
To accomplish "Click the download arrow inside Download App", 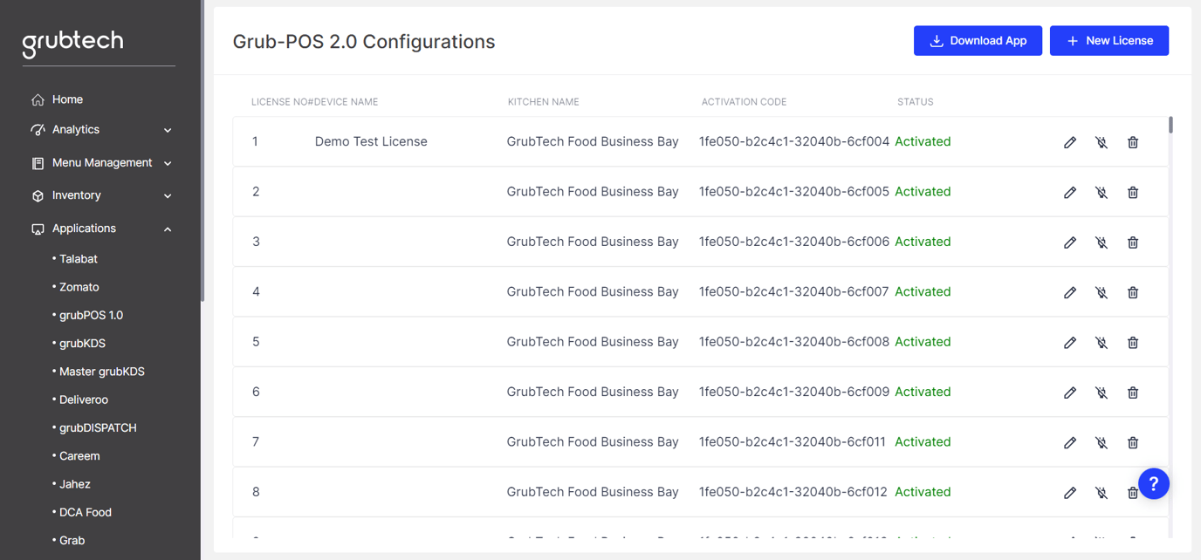I will click(x=937, y=40).
